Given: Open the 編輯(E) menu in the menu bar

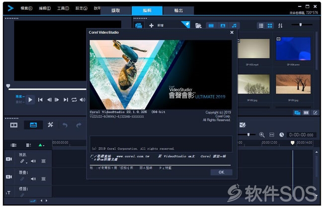Looking at the screenshot, I should [45, 8].
